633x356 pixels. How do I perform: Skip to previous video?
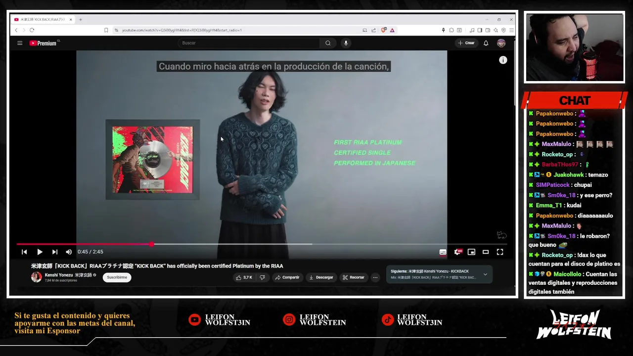[x=24, y=252]
